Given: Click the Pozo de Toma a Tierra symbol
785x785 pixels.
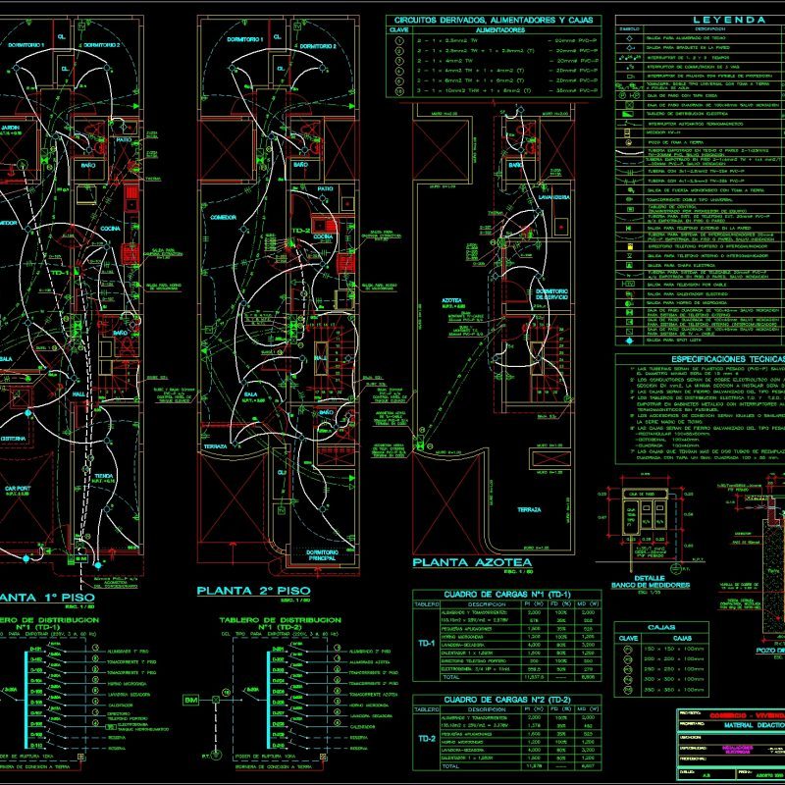Looking at the screenshot, I should [627, 141].
